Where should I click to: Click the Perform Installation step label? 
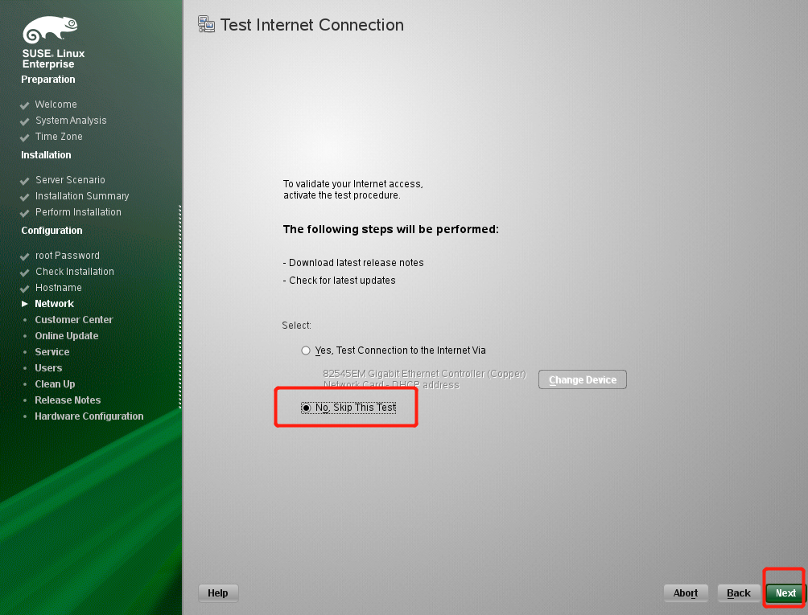pyautogui.click(x=78, y=212)
